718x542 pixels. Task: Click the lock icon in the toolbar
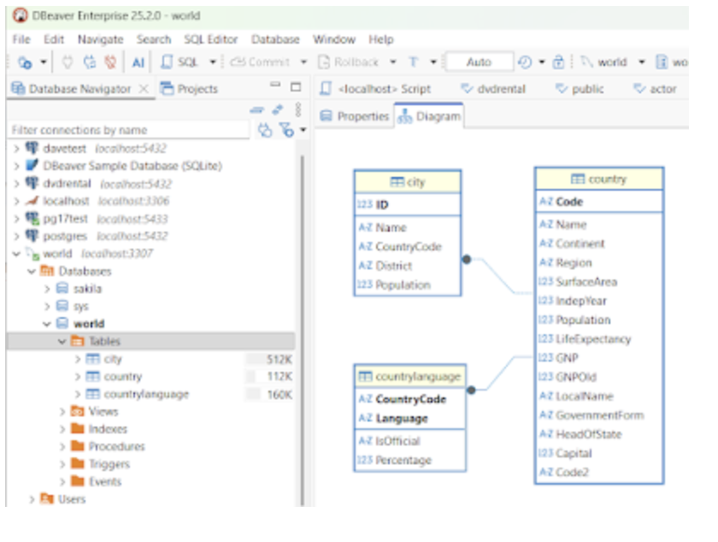[x=558, y=62]
